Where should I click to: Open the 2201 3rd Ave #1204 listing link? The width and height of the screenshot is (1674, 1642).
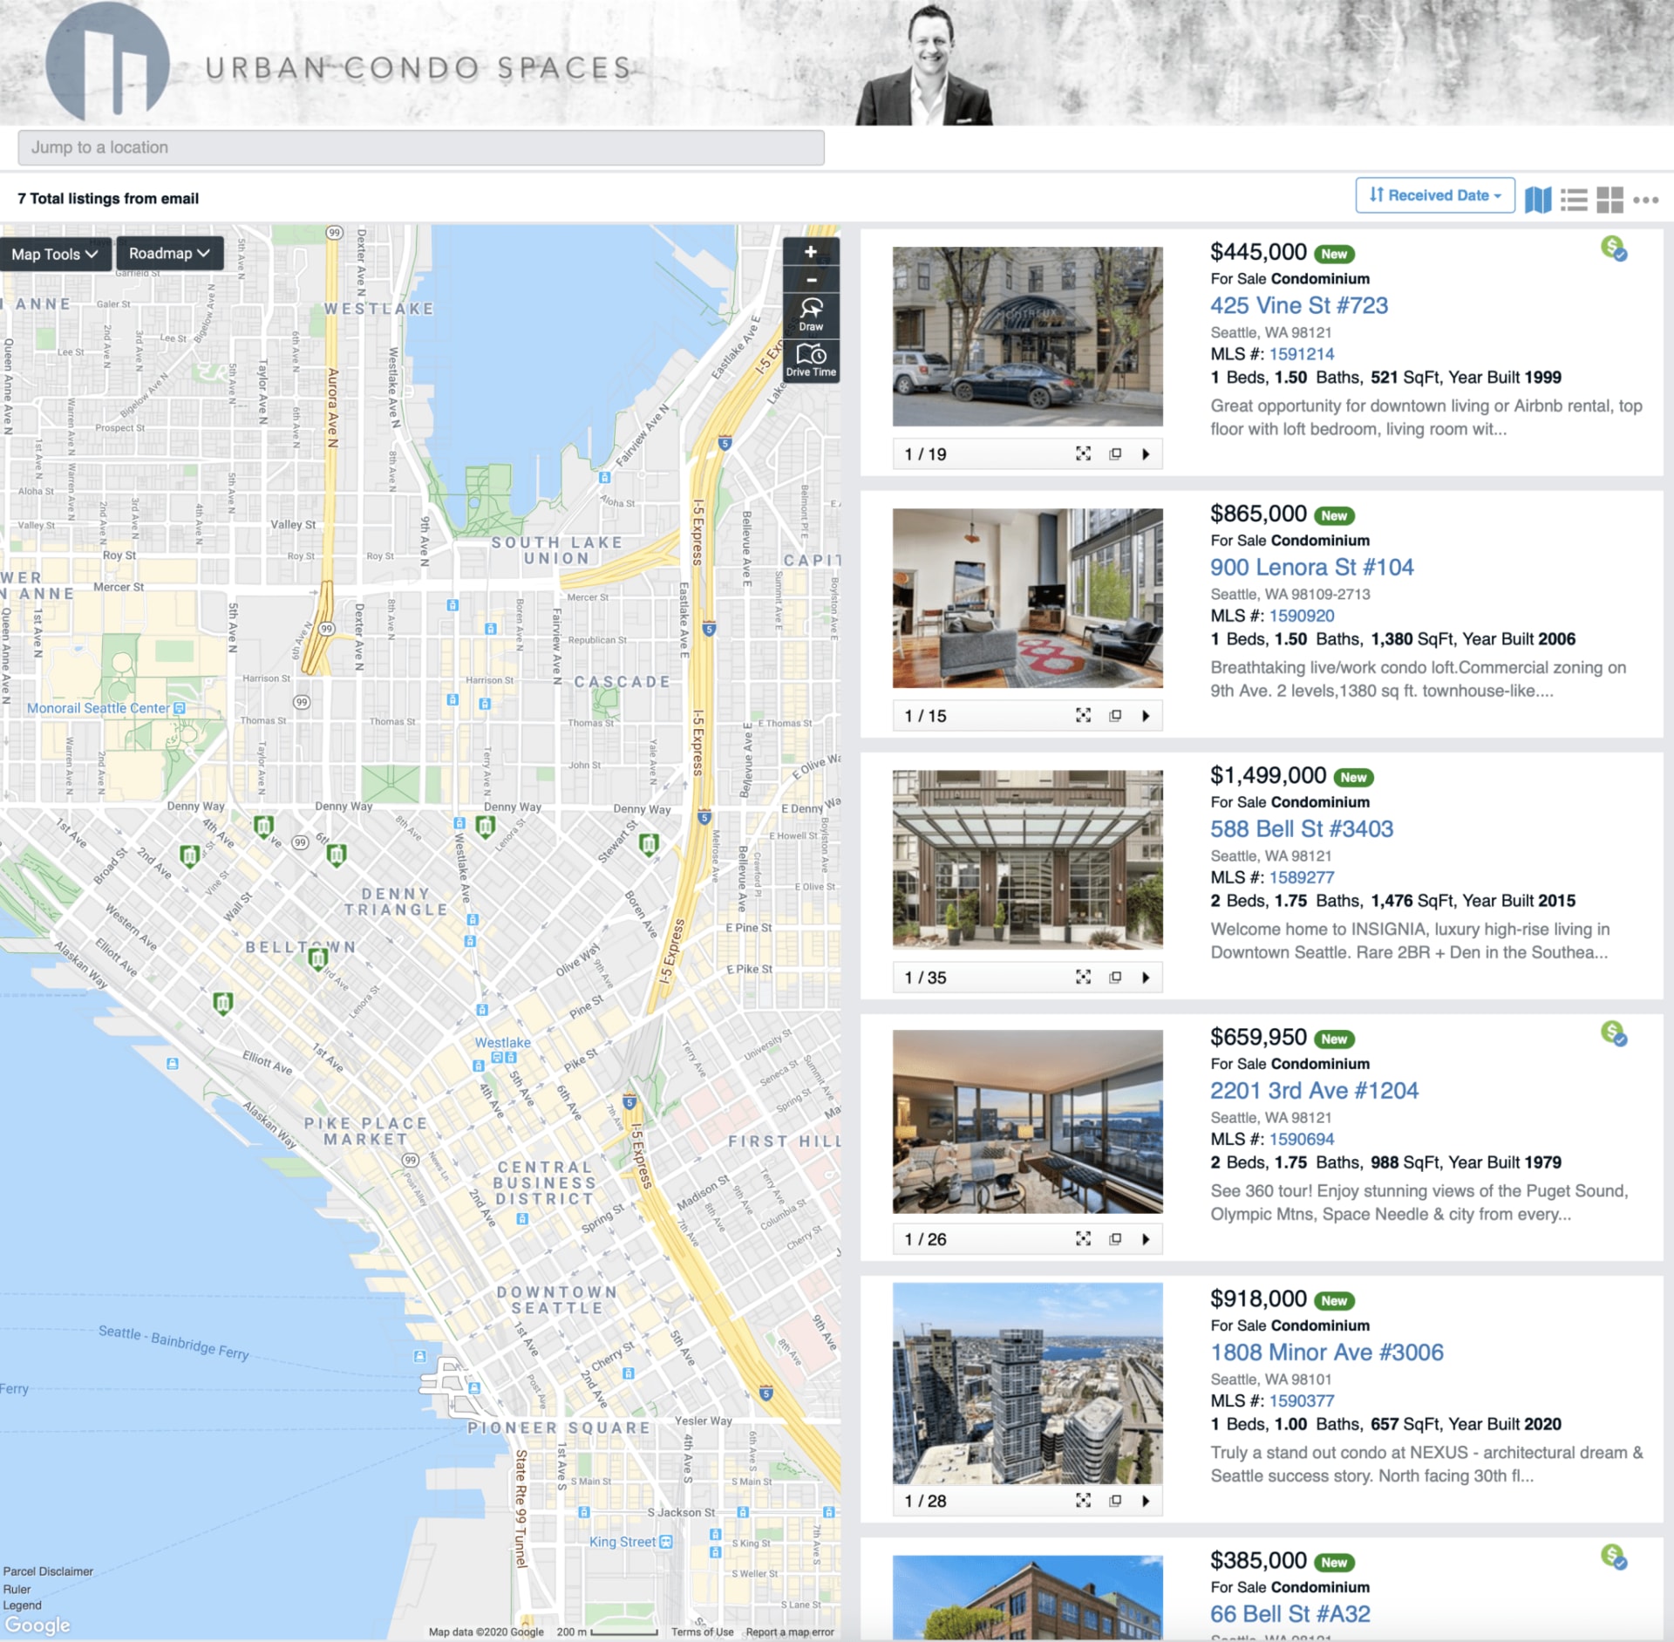click(x=1313, y=1090)
